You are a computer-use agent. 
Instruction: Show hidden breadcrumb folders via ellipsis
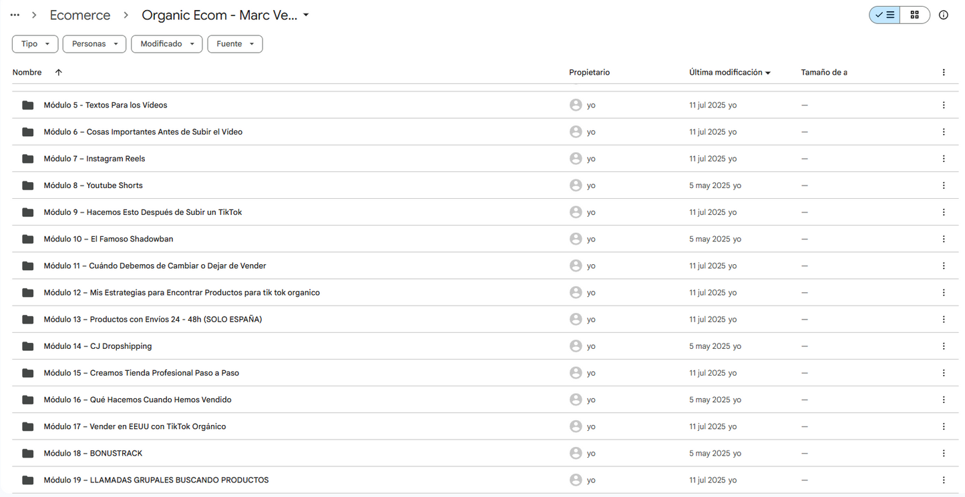click(15, 15)
